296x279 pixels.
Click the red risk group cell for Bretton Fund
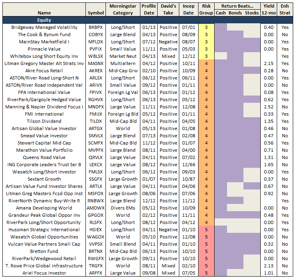point(206,251)
